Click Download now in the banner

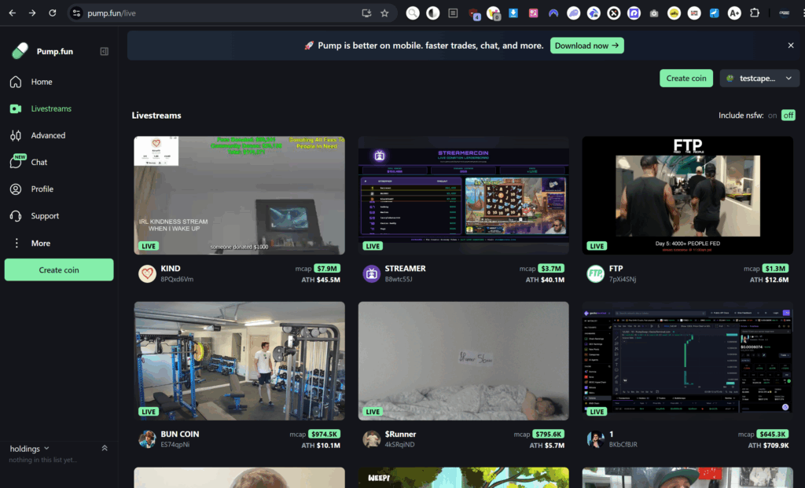point(586,46)
